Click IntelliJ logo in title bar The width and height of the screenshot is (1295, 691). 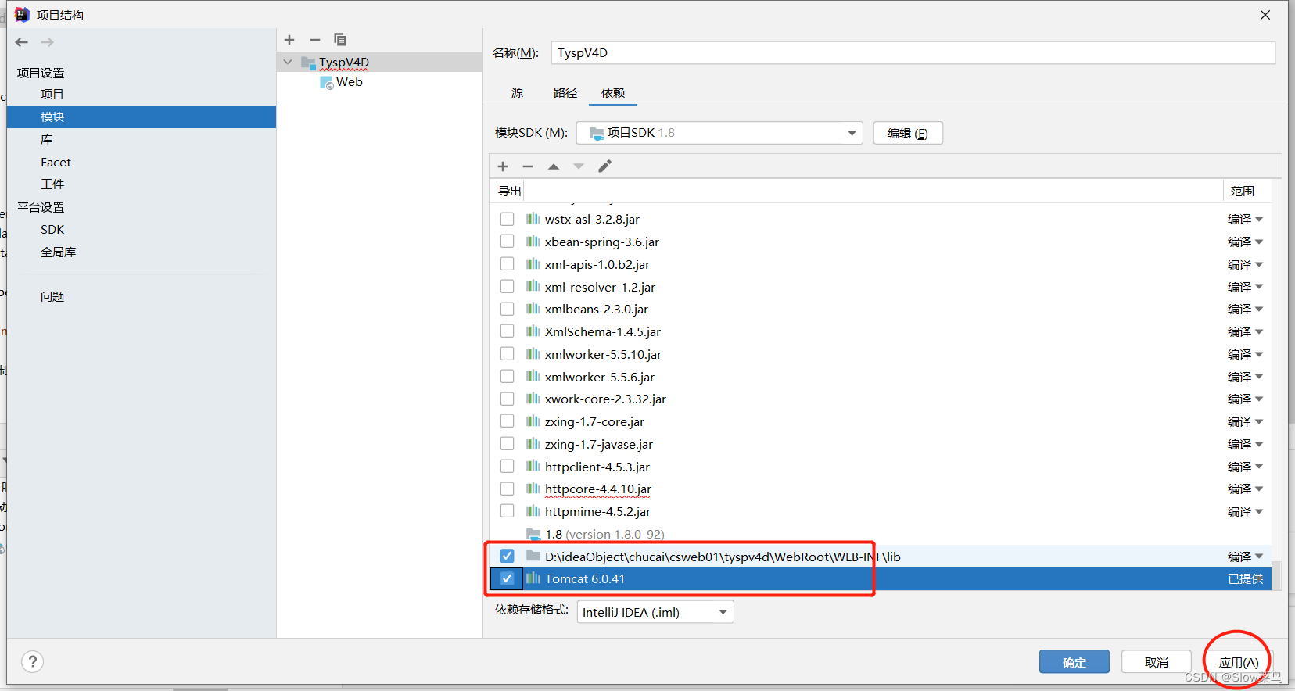22,14
